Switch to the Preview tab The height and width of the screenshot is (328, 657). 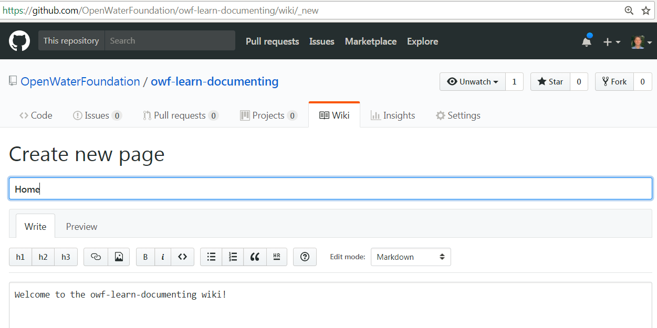pos(81,226)
